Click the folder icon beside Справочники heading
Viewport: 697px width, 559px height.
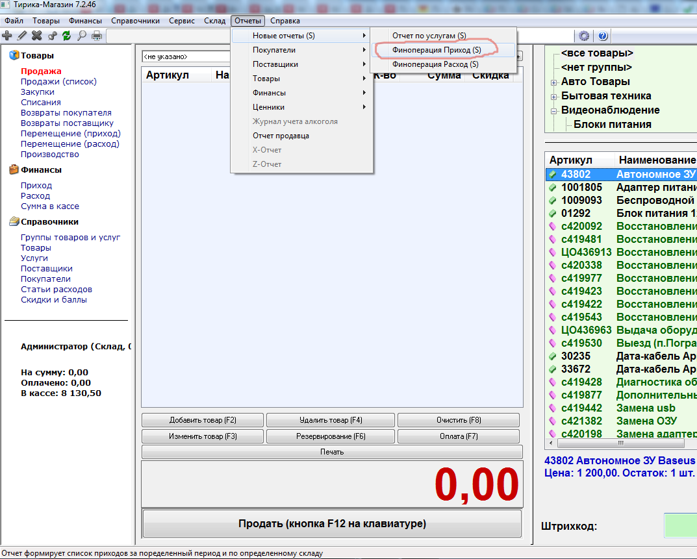(x=14, y=221)
